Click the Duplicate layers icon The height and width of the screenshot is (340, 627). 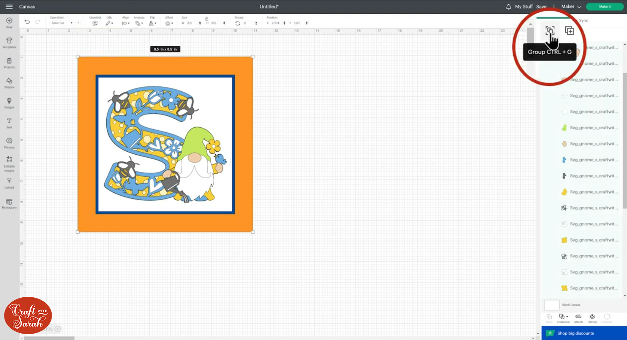tap(569, 31)
